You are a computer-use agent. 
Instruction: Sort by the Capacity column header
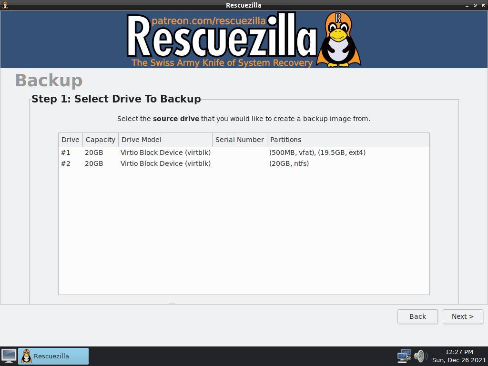tap(100, 140)
